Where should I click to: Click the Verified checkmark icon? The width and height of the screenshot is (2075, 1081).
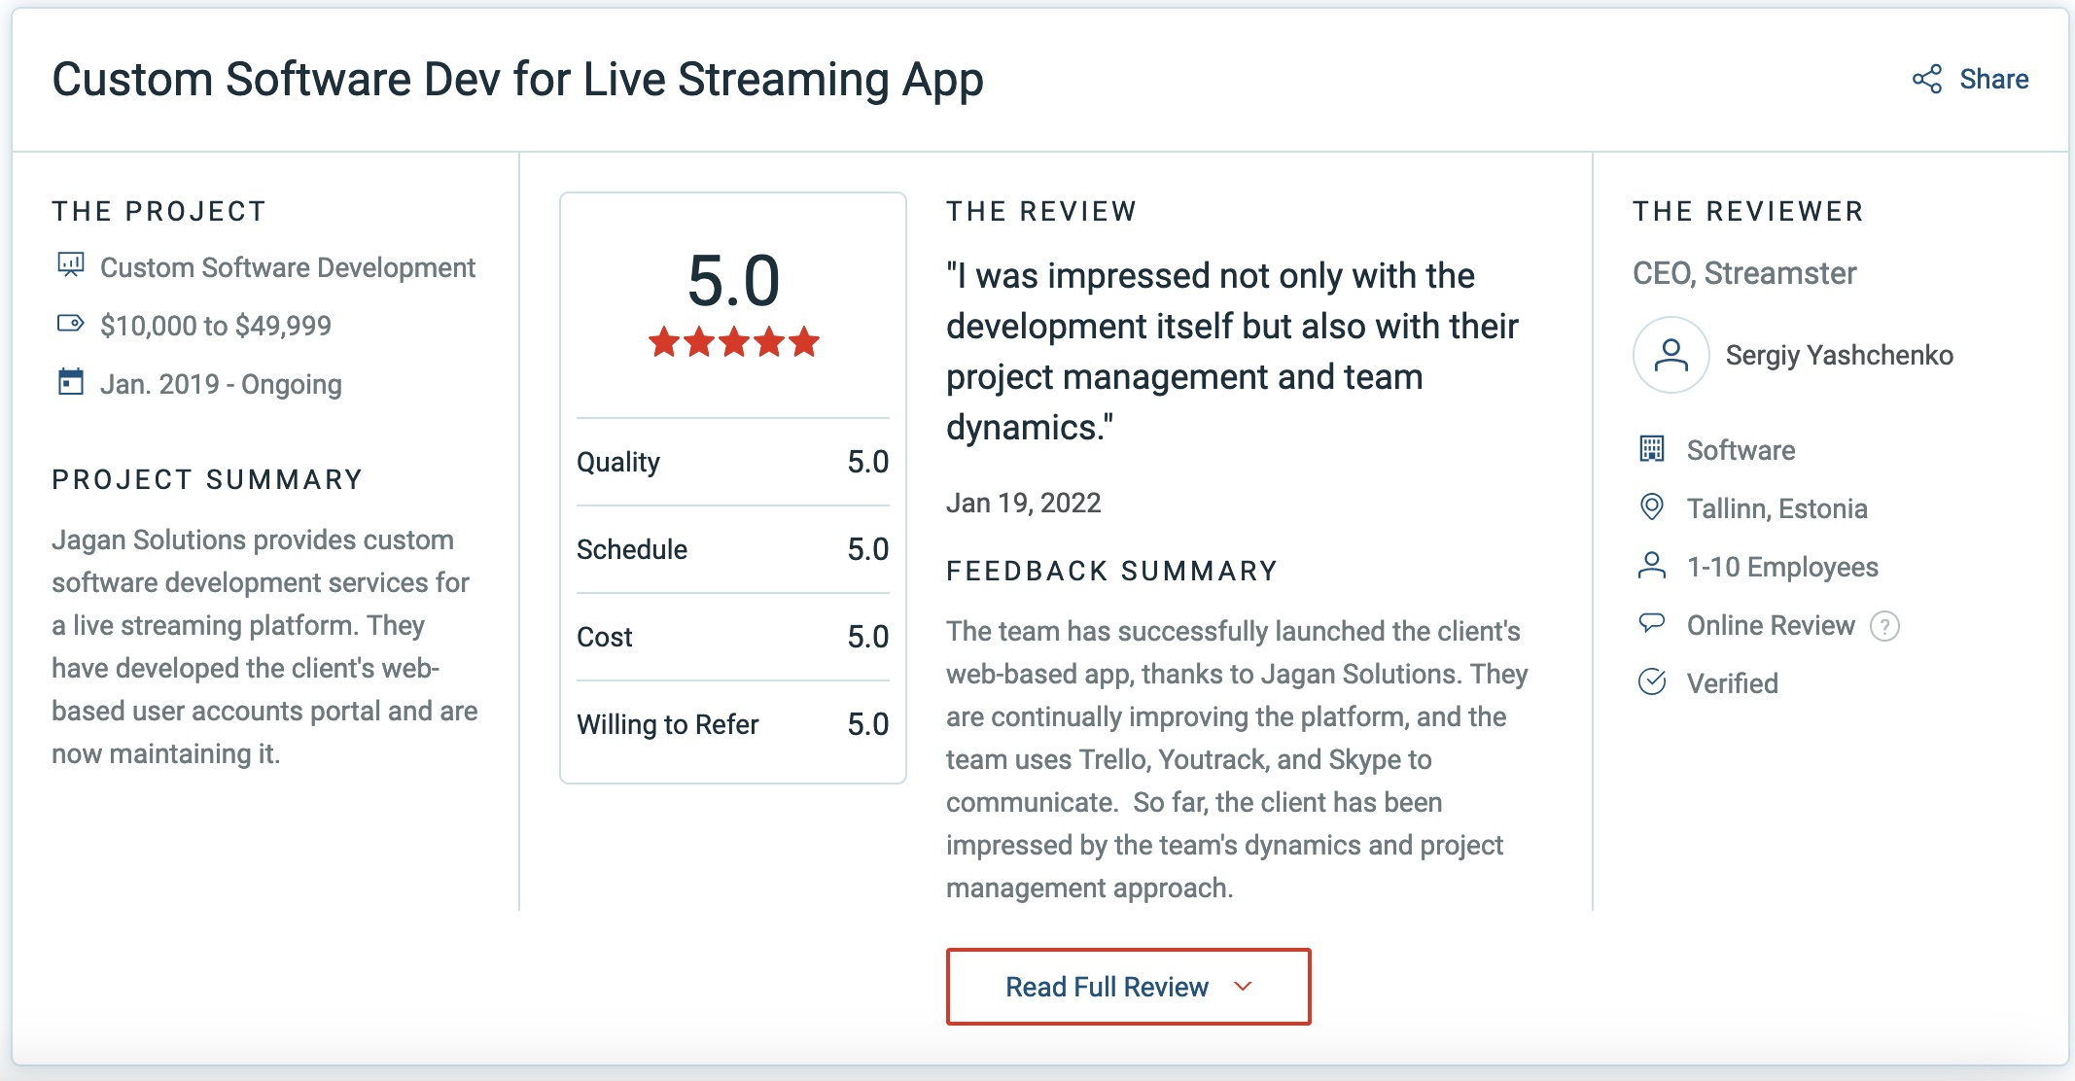tap(1651, 682)
